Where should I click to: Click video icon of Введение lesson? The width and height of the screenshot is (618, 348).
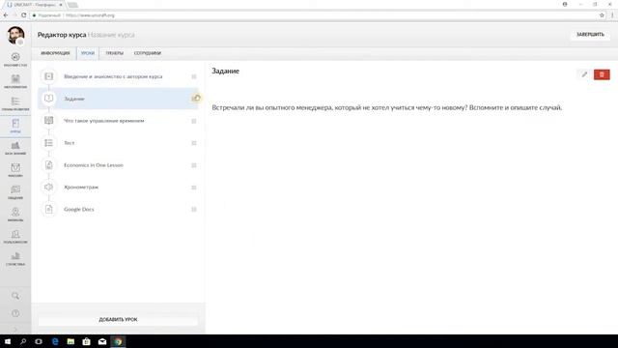(x=48, y=76)
